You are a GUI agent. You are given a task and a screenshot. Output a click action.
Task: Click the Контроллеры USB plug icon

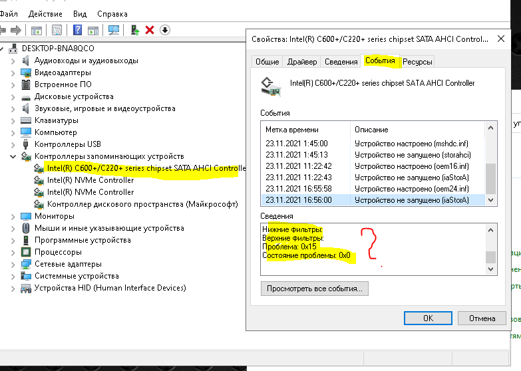pos(25,144)
